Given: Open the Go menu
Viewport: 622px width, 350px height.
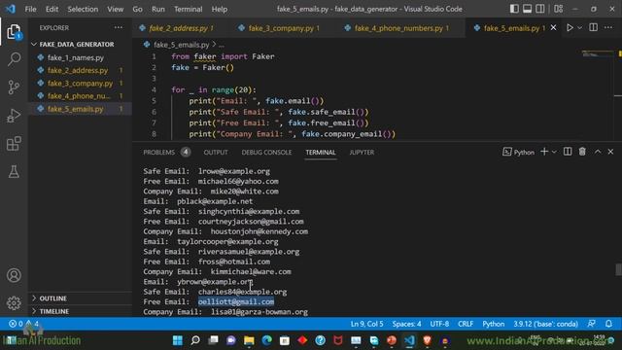Looking at the screenshot, I should (137, 9).
